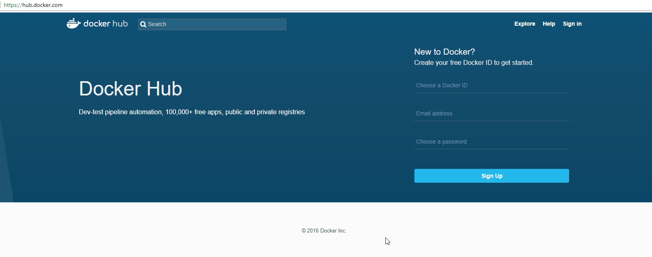This screenshot has width=652, height=257.
Task: Click the 'Dev-test pipeline automation' tagline
Action: pyautogui.click(x=192, y=112)
